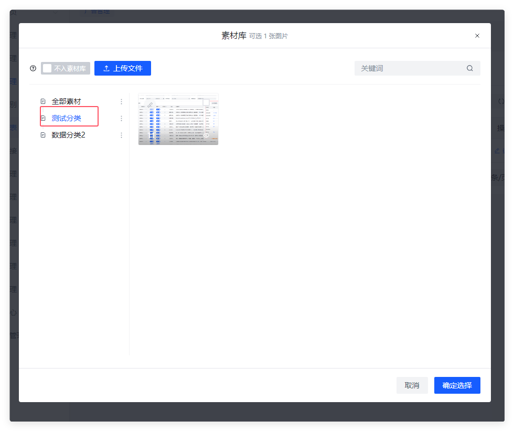Click the search magnifier icon
The height and width of the screenshot is (431, 514).
click(470, 68)
